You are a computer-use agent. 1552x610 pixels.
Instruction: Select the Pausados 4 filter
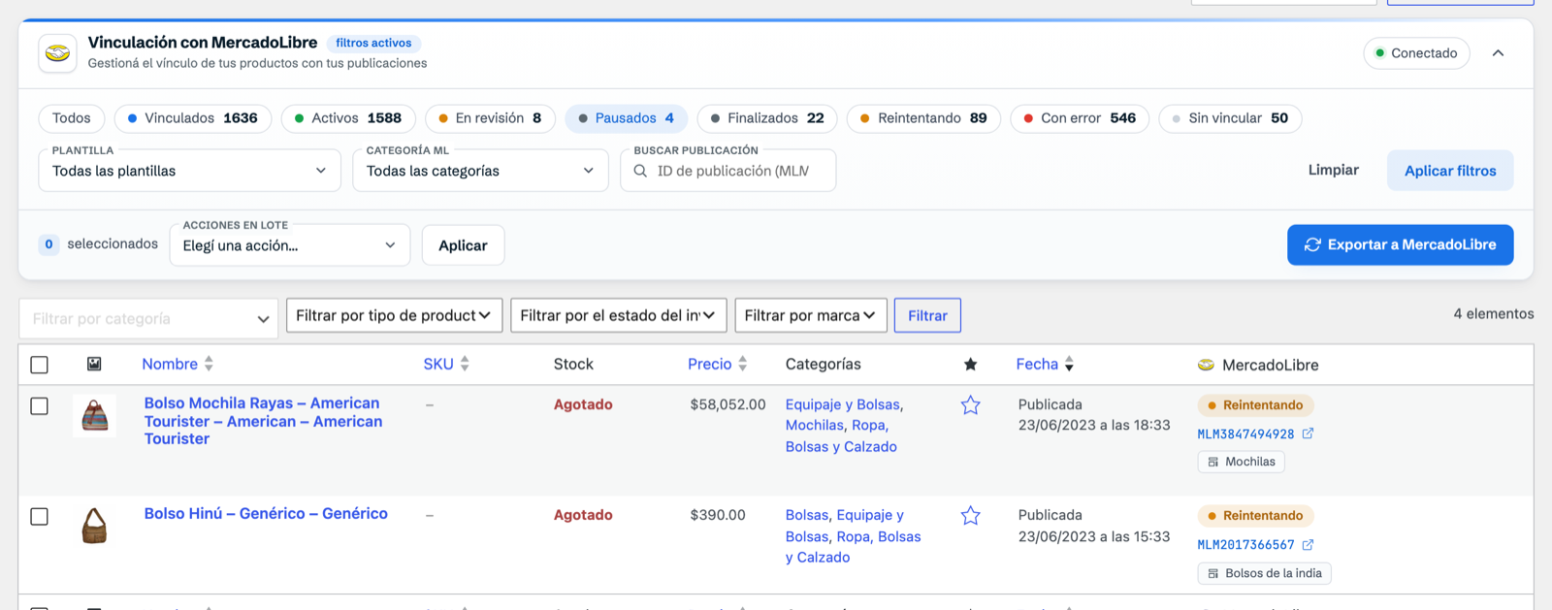click(626, 118)
